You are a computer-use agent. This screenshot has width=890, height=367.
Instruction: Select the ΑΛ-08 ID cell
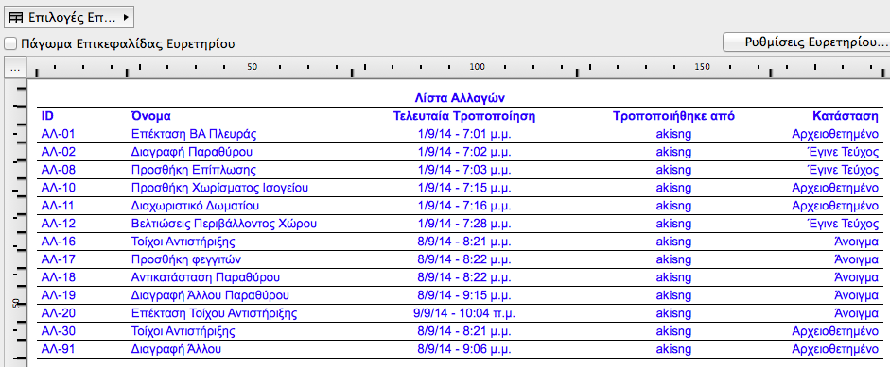[59, 170]
